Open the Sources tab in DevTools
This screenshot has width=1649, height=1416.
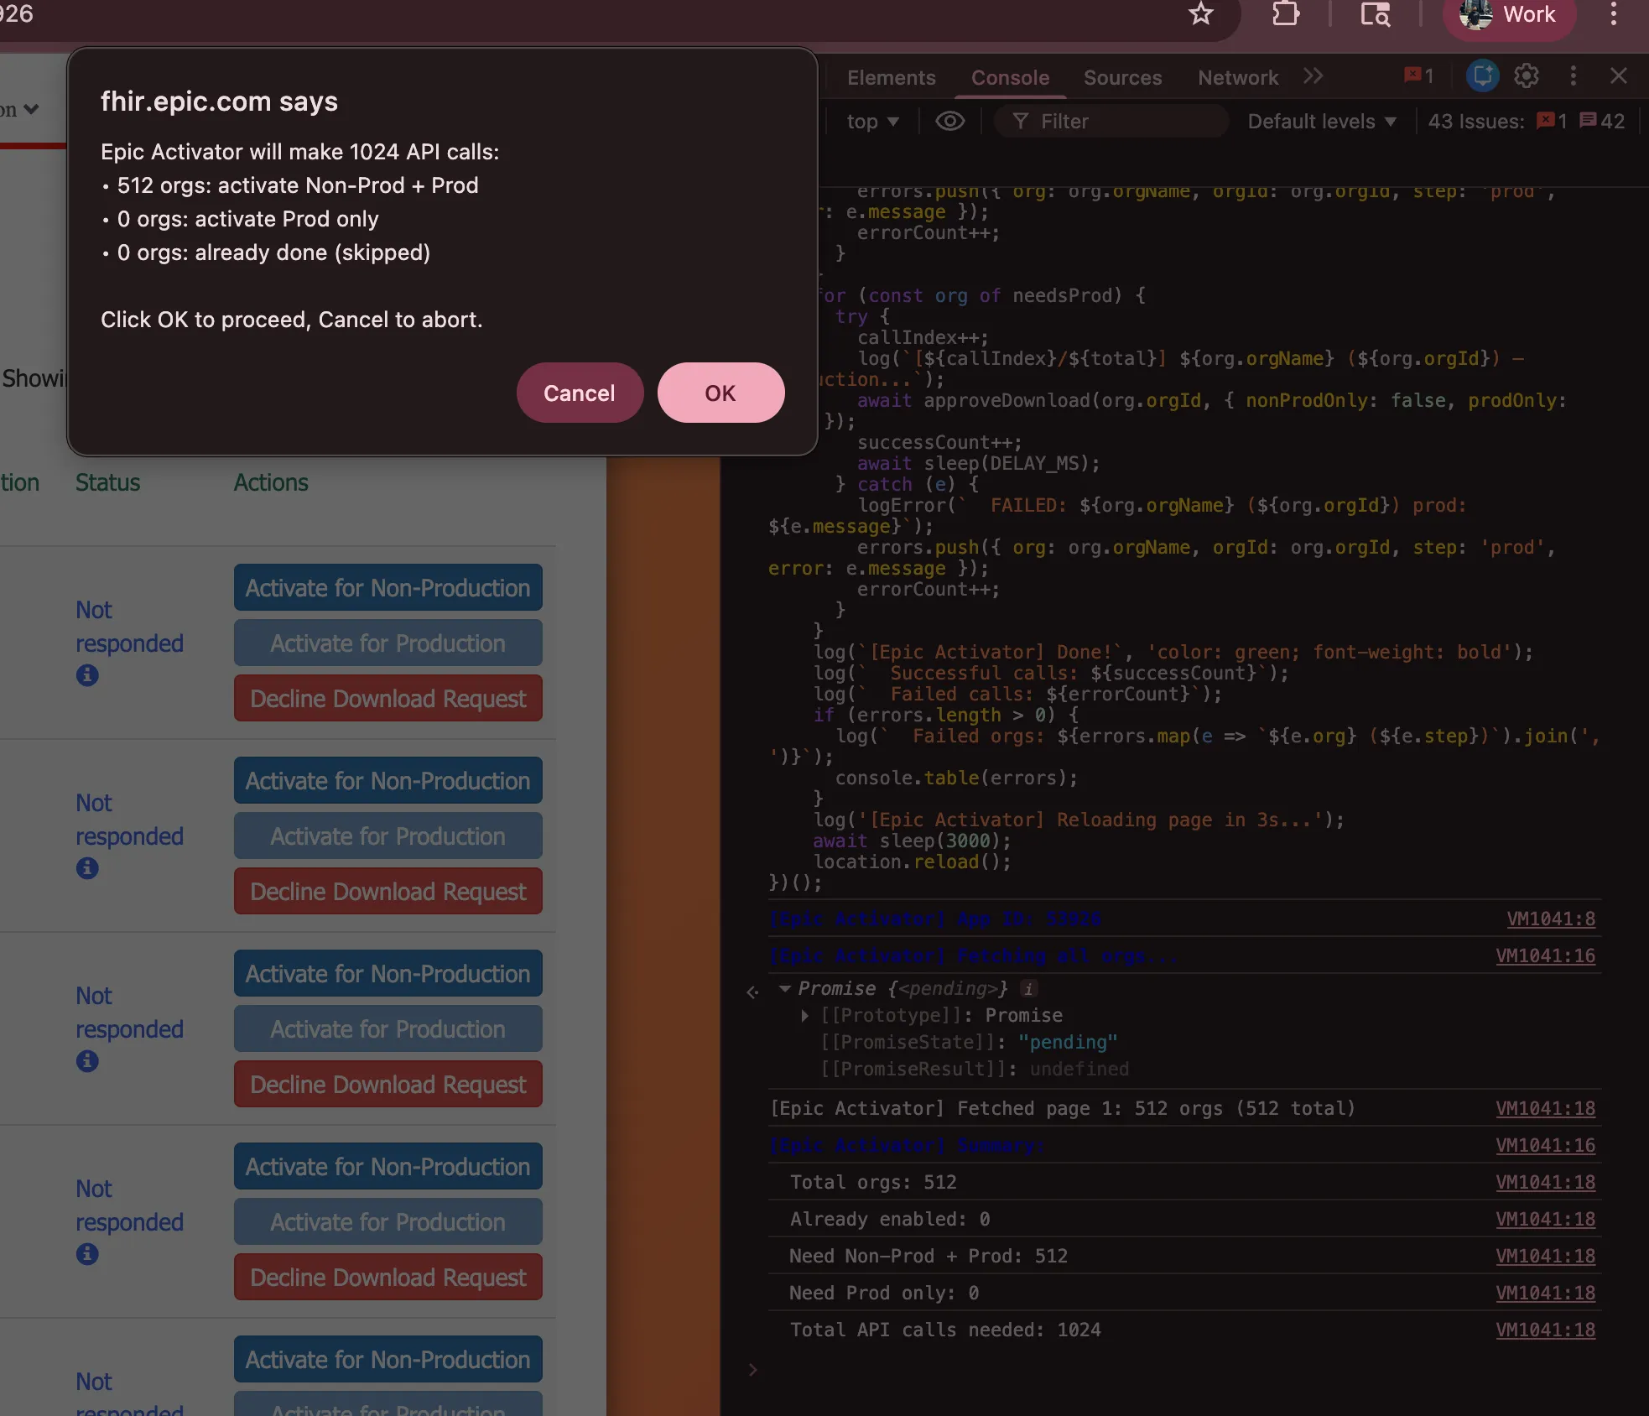pos(1122,77)
